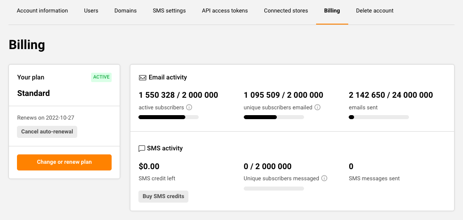Click the chat bubble icon for SMS activity
This screenshot has height=220, width=463.
[142, 149]
